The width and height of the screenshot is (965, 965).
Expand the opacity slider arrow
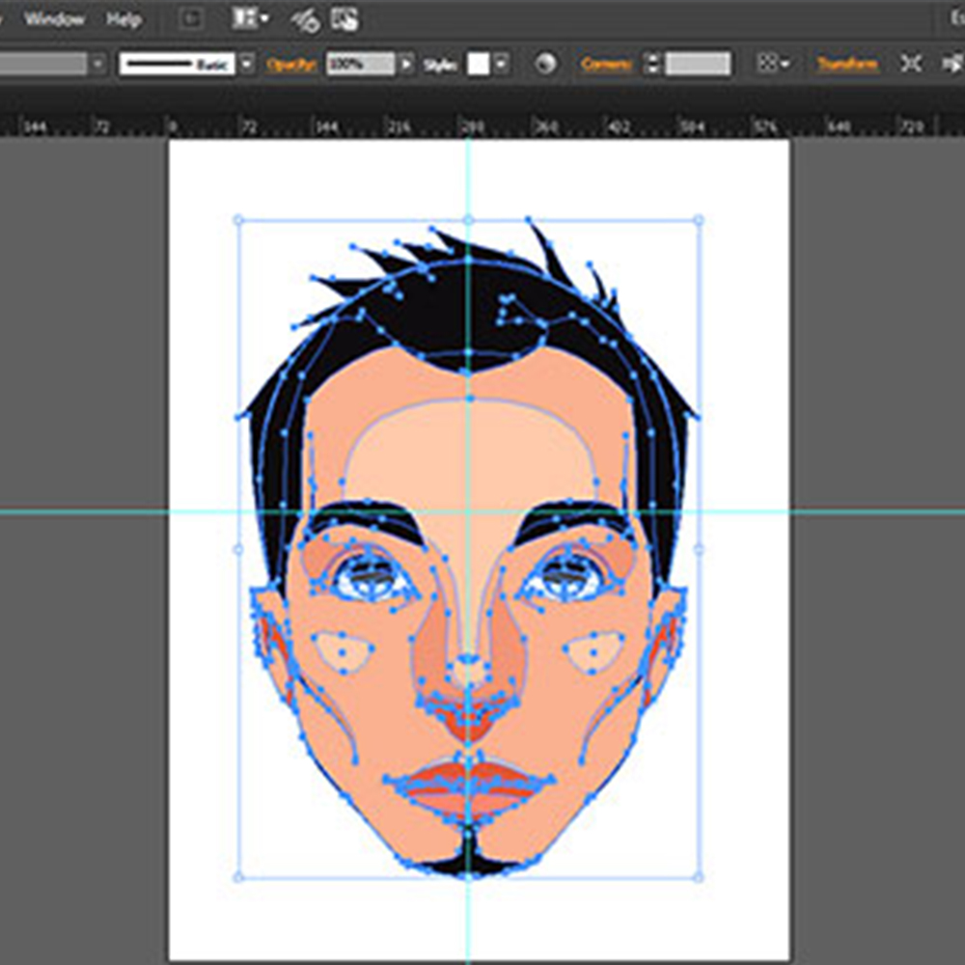click(x=406, y=64)
